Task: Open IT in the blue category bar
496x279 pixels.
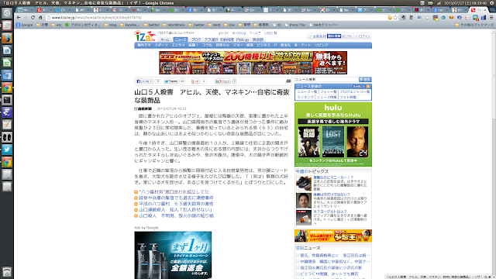Action: click(x=275, y=45)
